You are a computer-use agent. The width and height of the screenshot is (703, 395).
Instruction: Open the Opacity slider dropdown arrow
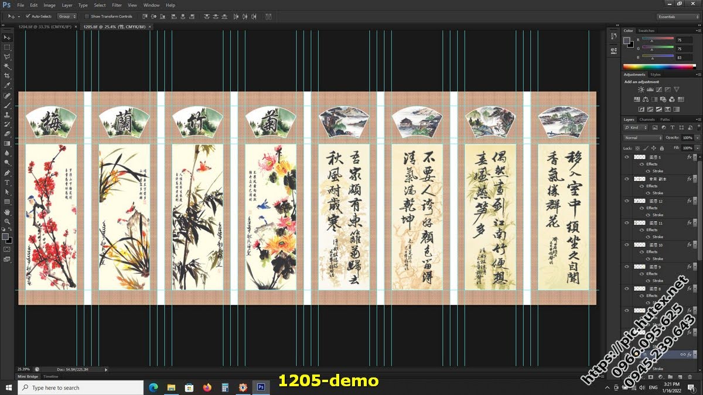(697, 138)
